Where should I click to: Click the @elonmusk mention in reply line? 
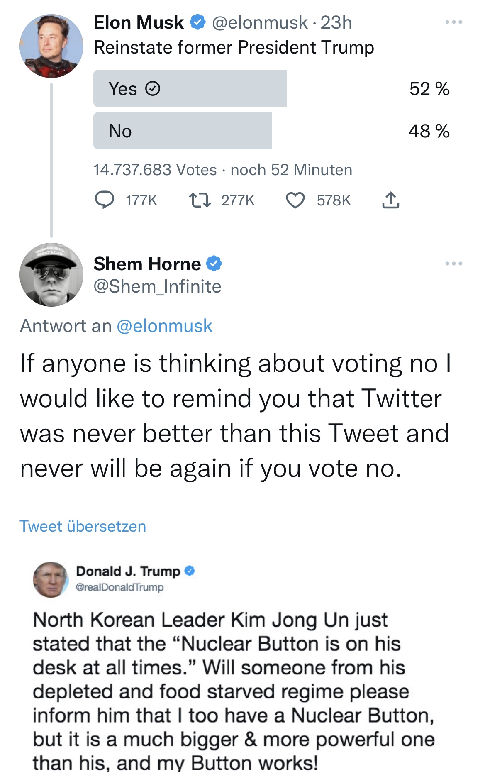(x=164, y=326)
